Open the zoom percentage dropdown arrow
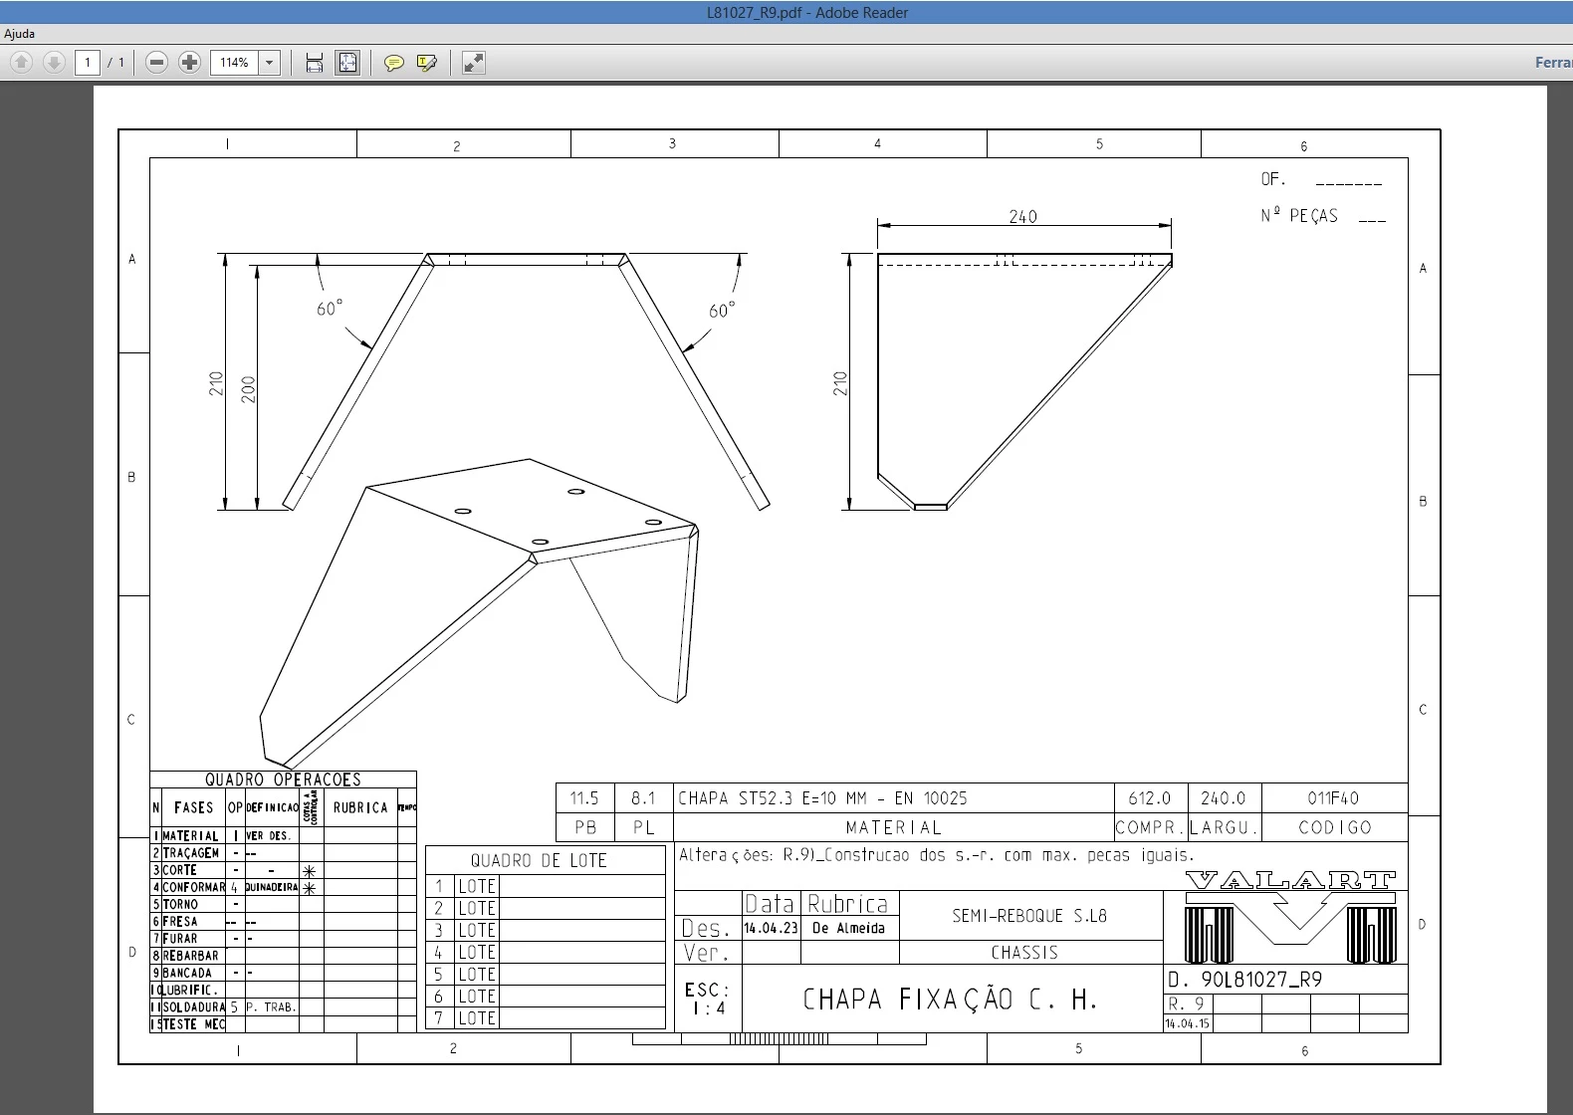1573x1115 pixels. click(x=269, y=63)
